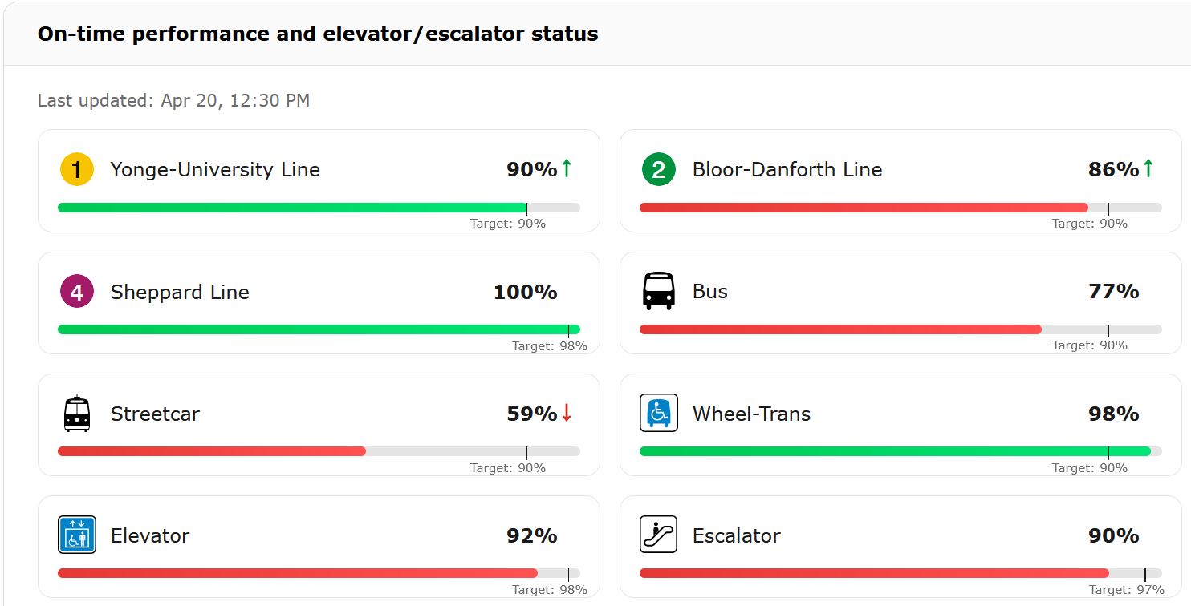Click the yellow Line 1 circle icon
This screenshot has height=606, width=1191.
[x=77, y=170]
